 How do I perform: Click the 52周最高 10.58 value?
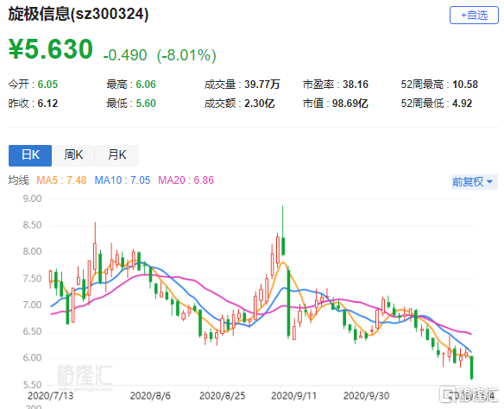(439, 85)
